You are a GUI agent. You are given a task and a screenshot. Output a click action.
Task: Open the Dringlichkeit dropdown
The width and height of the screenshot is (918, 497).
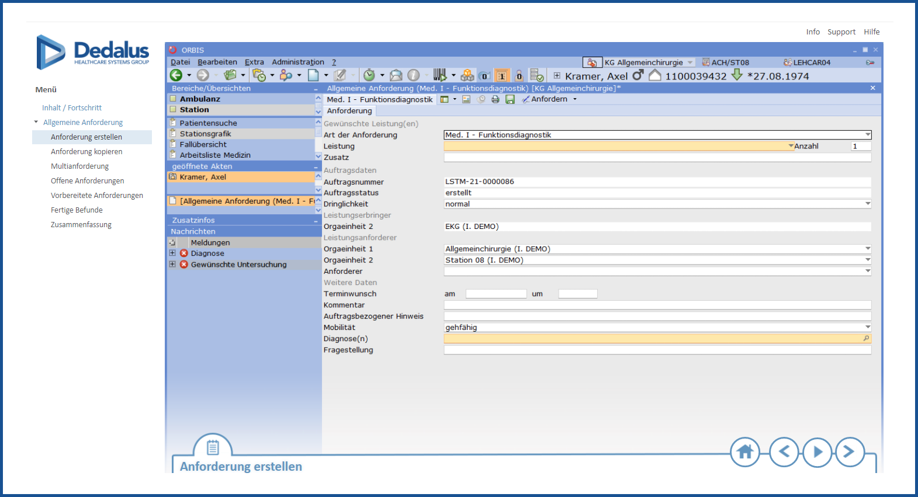(868, 204)
